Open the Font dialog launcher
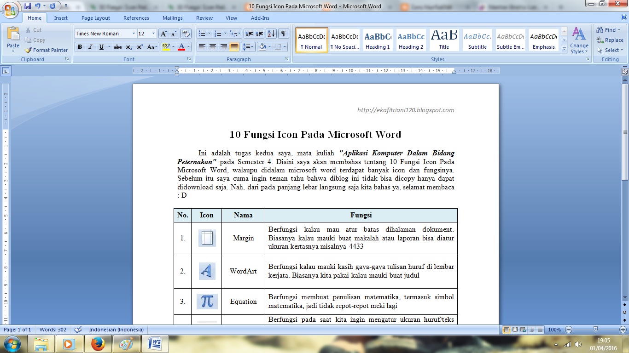Screen dimensions: 629x353 click(189, 59)
